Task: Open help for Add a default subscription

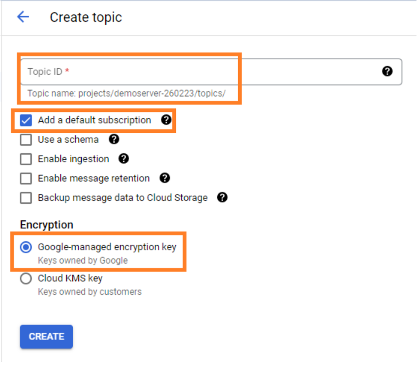Action: point(166,120)
